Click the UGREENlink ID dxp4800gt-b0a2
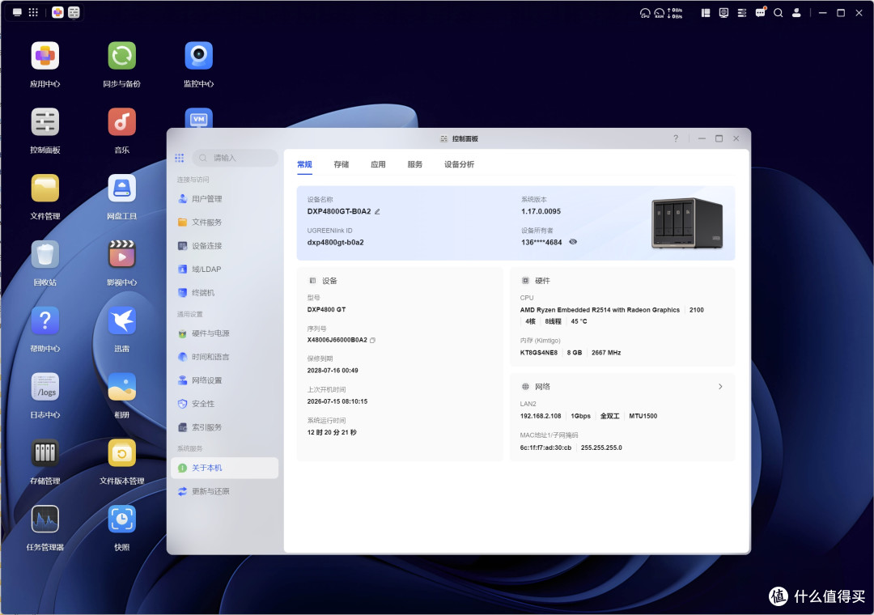Screen dimensions: 874x615 tap(335, 243)
